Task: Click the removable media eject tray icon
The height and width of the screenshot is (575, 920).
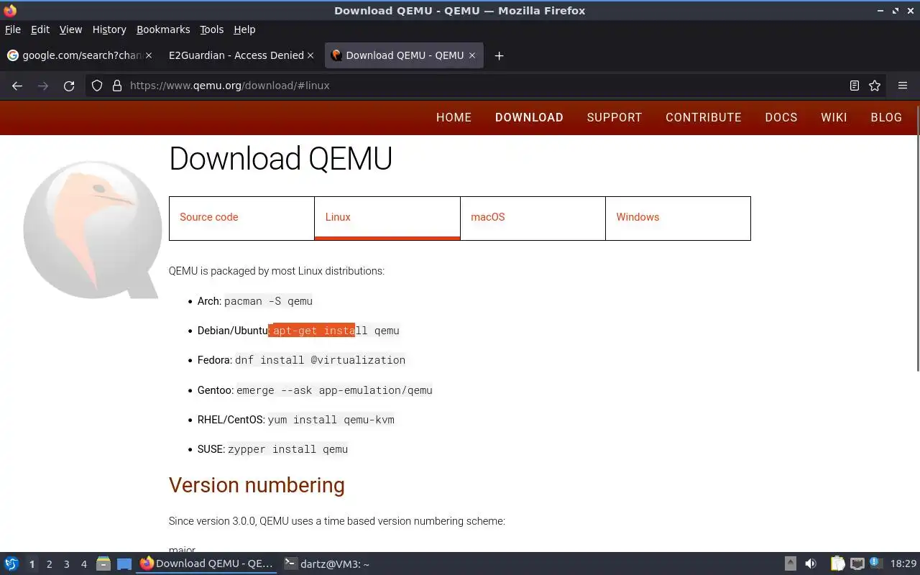Action: (x=790, y=564)
